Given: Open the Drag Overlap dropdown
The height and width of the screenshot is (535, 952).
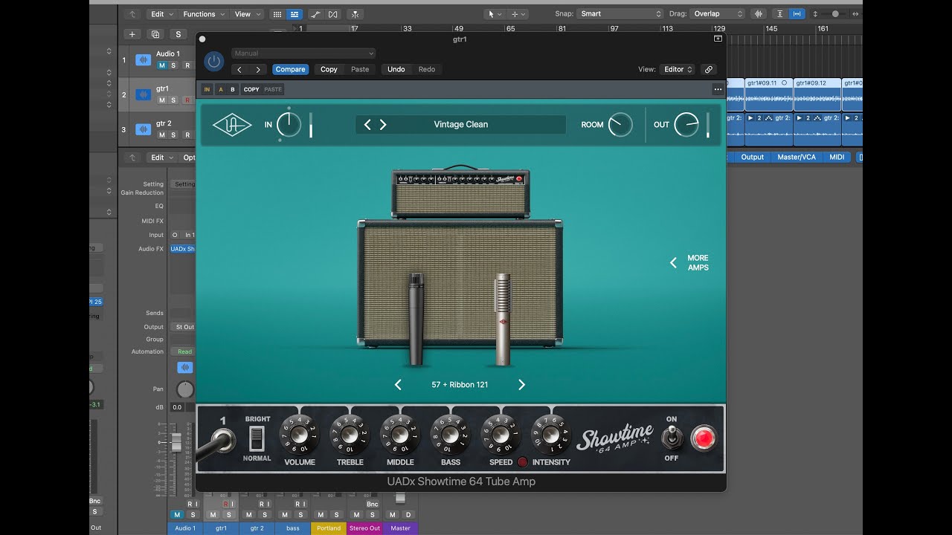Looking at the screenshot, I should (717, 14).
